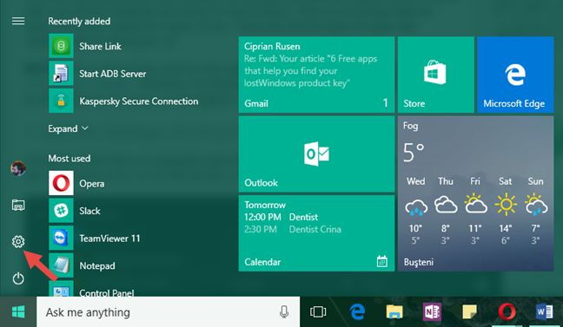Launch Kaspersky Secure Connection icon
Viewport: 563px width, 327px height.
61,101
